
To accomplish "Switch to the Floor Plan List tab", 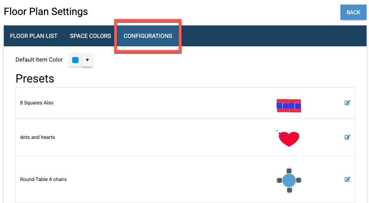I will 34,36.
